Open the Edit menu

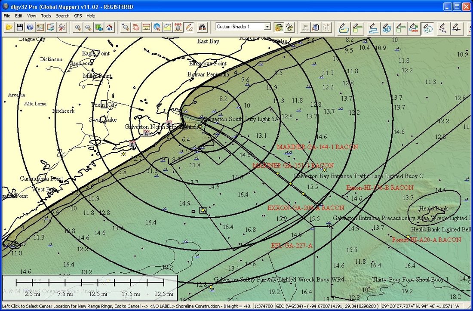point(18,15)
